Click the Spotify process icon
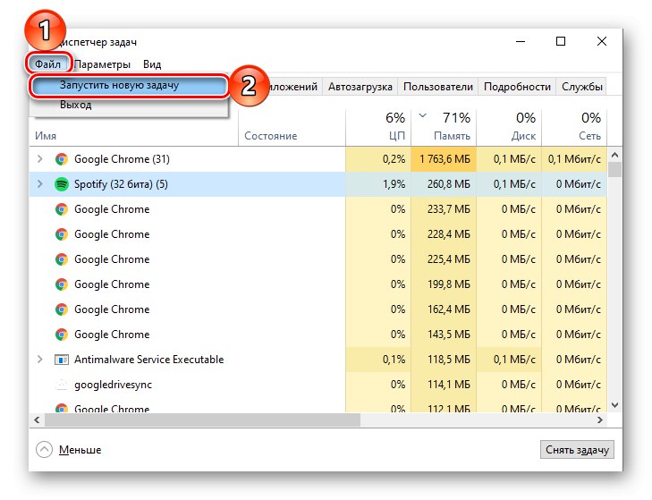 pos(62,184)
